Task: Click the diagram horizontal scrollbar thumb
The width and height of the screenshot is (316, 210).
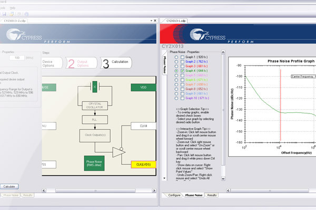Action: (95, 191)
